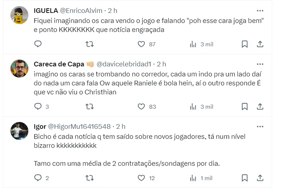Viewport: 285px width, 188px height.
Task: Bookmark Igor's tweet
Action: [244, 178]
